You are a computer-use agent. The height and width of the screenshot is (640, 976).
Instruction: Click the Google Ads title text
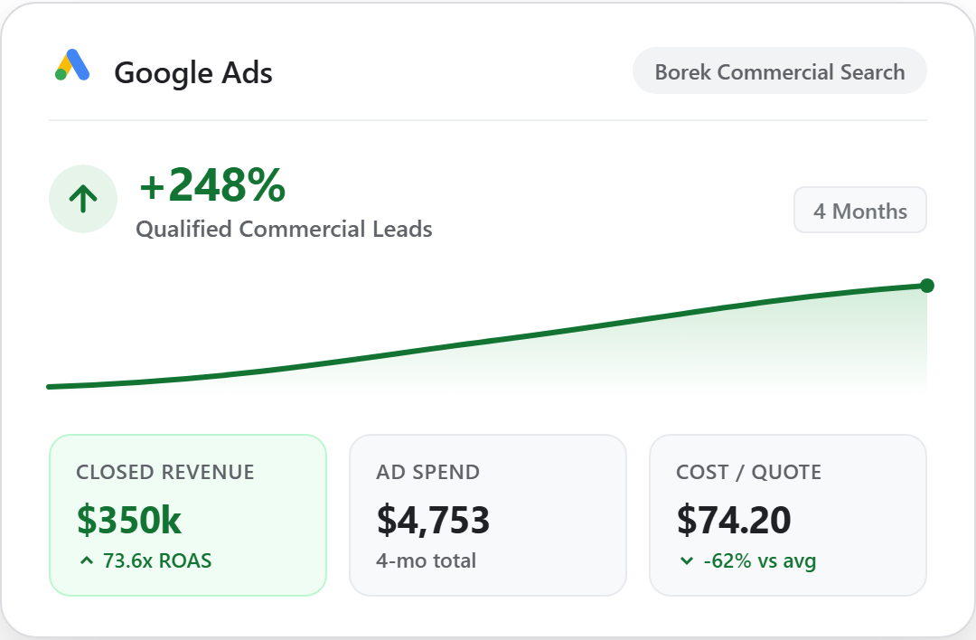tap(193, 73)
